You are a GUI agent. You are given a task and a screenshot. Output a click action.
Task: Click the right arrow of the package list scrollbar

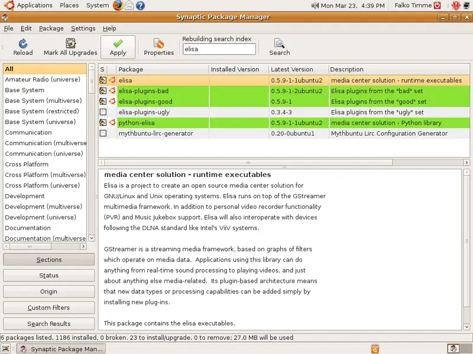pos(466,163)
